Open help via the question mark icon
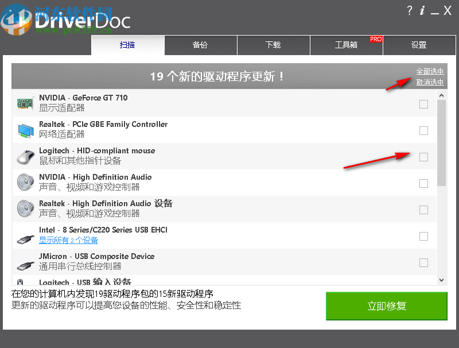Image resolution: width=459 pixels, height=348 pixels. tap(409, 10)
